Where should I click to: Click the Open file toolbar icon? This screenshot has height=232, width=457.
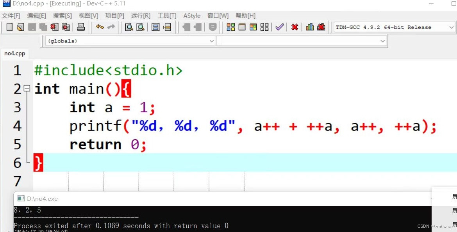[x=20, y=27]
